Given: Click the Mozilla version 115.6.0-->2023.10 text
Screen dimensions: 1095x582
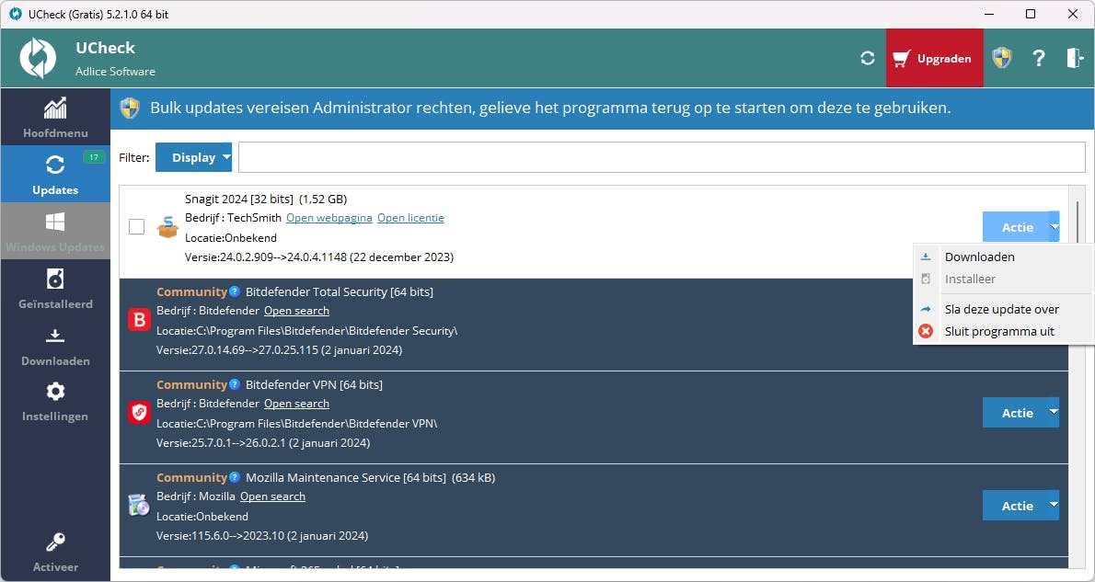Looking at the screenshot, I should [237, 536].
